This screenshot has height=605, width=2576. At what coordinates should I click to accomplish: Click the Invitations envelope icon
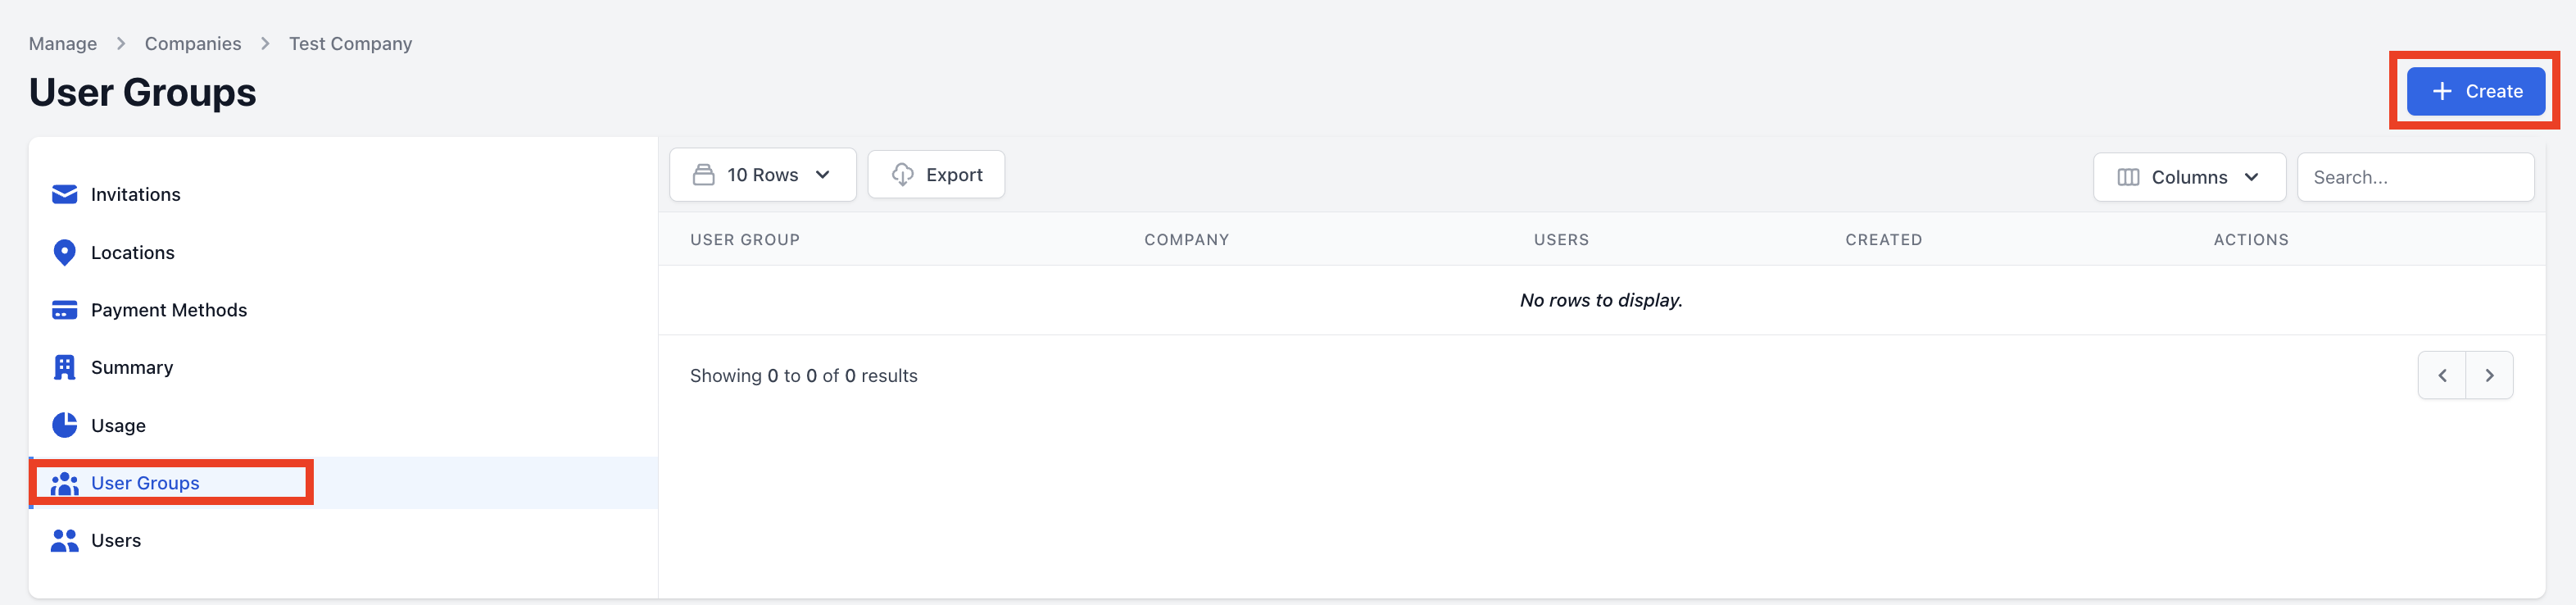point(64,194)
